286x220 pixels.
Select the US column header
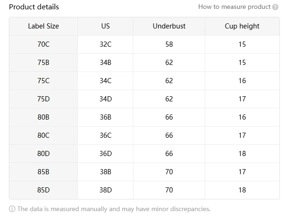[105, 26]
